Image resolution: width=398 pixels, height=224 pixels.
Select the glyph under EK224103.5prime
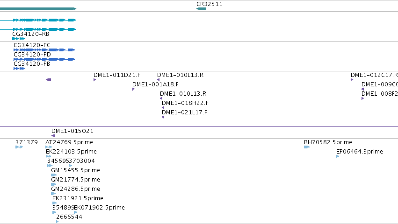click(x=48, y=157)
